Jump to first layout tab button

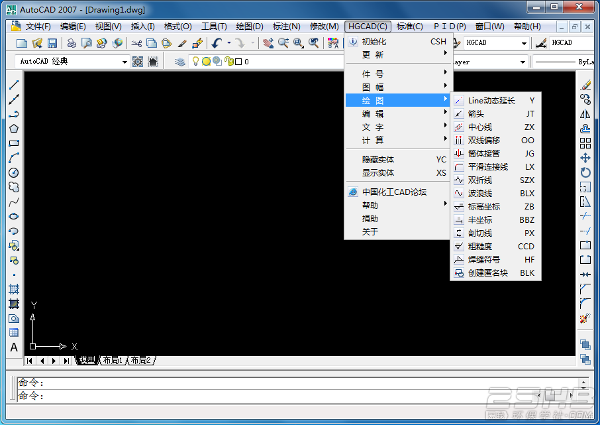(x=30, y=361)
